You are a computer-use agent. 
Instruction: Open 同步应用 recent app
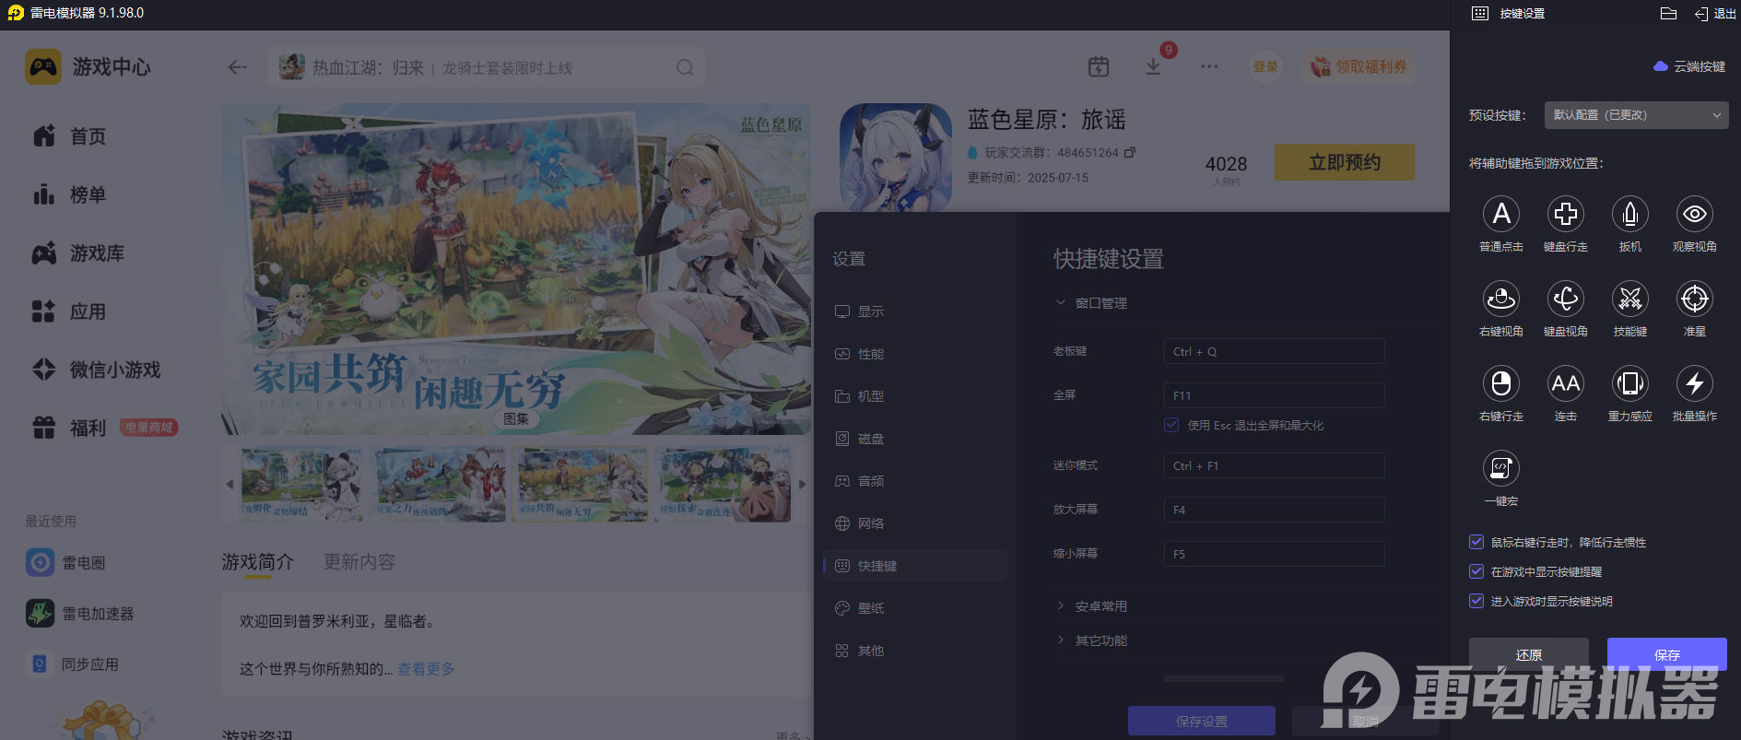[x=73, y=664]
